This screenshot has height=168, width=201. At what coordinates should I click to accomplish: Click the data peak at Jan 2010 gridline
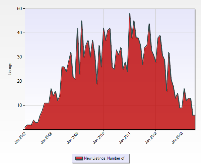[x=104, y=28]
